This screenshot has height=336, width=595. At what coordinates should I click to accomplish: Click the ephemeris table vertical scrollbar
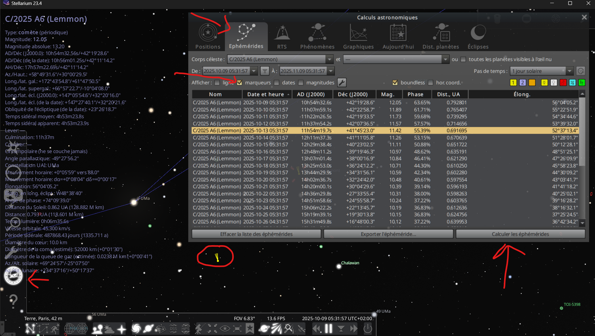(582, 159)
